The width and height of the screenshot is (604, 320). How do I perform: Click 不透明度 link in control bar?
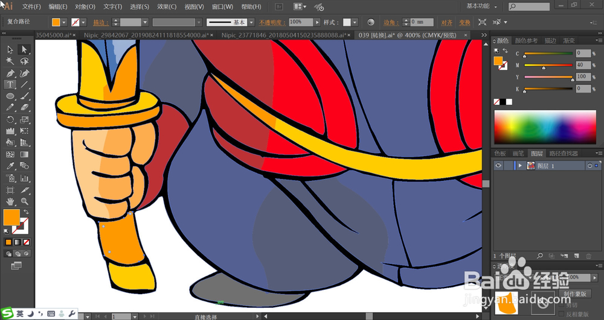[272, 22]
